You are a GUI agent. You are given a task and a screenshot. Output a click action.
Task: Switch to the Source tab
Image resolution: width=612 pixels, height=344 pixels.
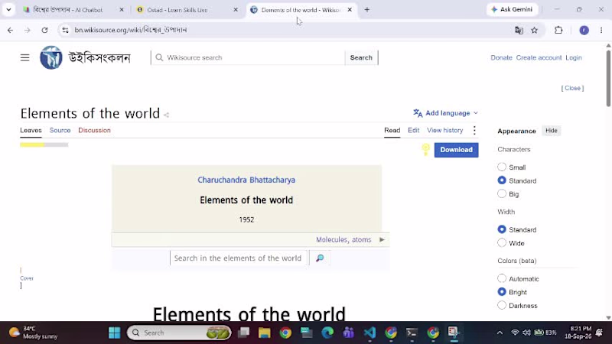[60, 130]
